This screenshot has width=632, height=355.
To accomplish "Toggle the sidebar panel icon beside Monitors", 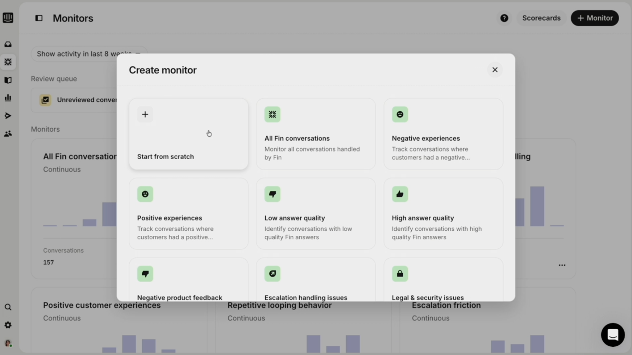I will tap(39, 18).
